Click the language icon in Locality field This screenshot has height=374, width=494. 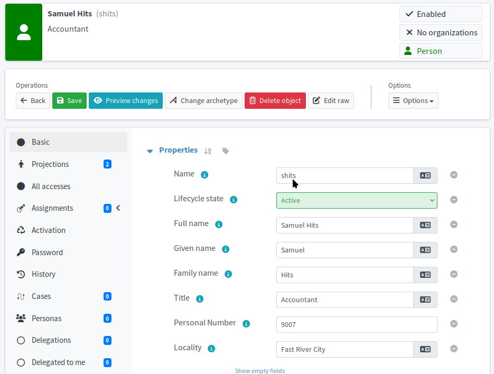(425, 349)
